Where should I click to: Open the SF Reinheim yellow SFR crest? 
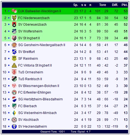coord(14,58)
